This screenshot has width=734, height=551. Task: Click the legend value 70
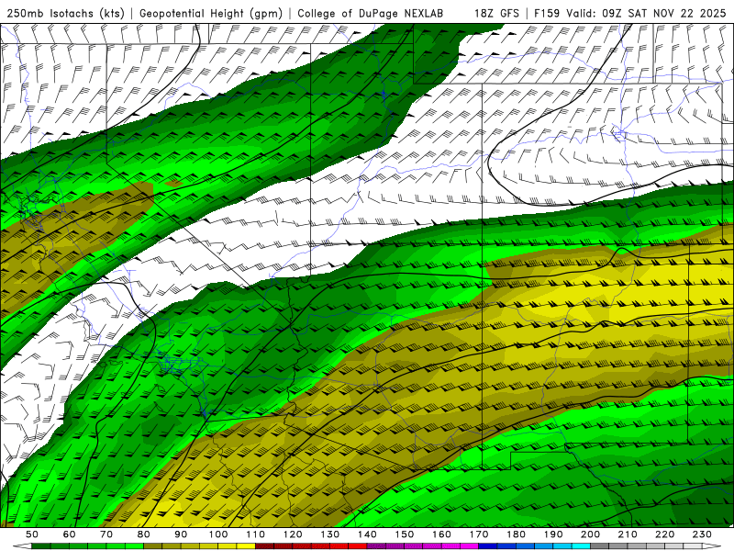click(106, 534)
